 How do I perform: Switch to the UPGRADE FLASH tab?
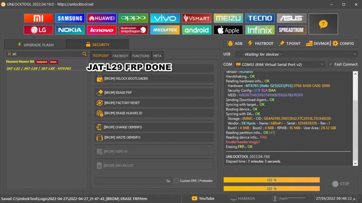[35, 44]
